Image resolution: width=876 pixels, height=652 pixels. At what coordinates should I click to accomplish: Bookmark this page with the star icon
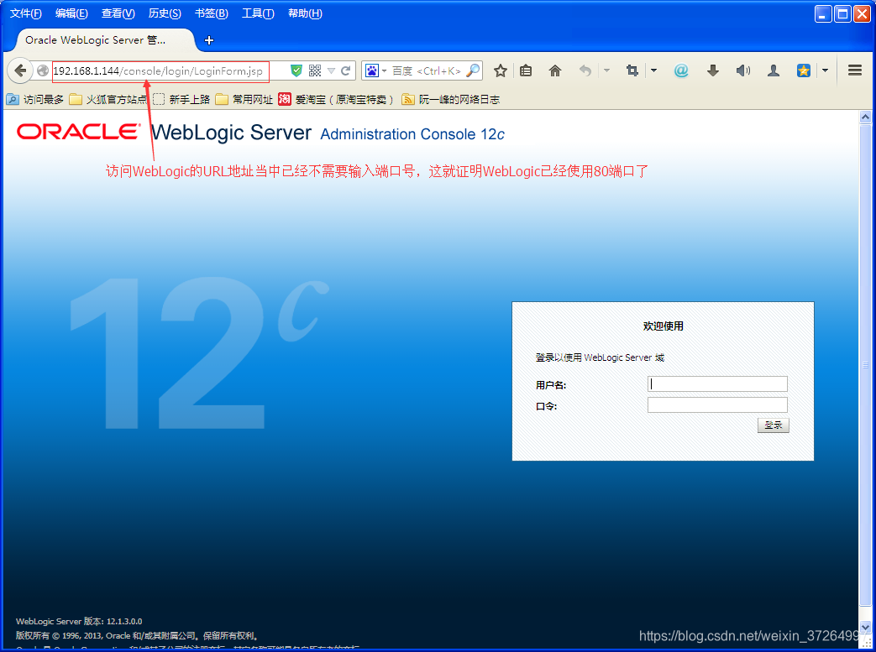point(500,70)
